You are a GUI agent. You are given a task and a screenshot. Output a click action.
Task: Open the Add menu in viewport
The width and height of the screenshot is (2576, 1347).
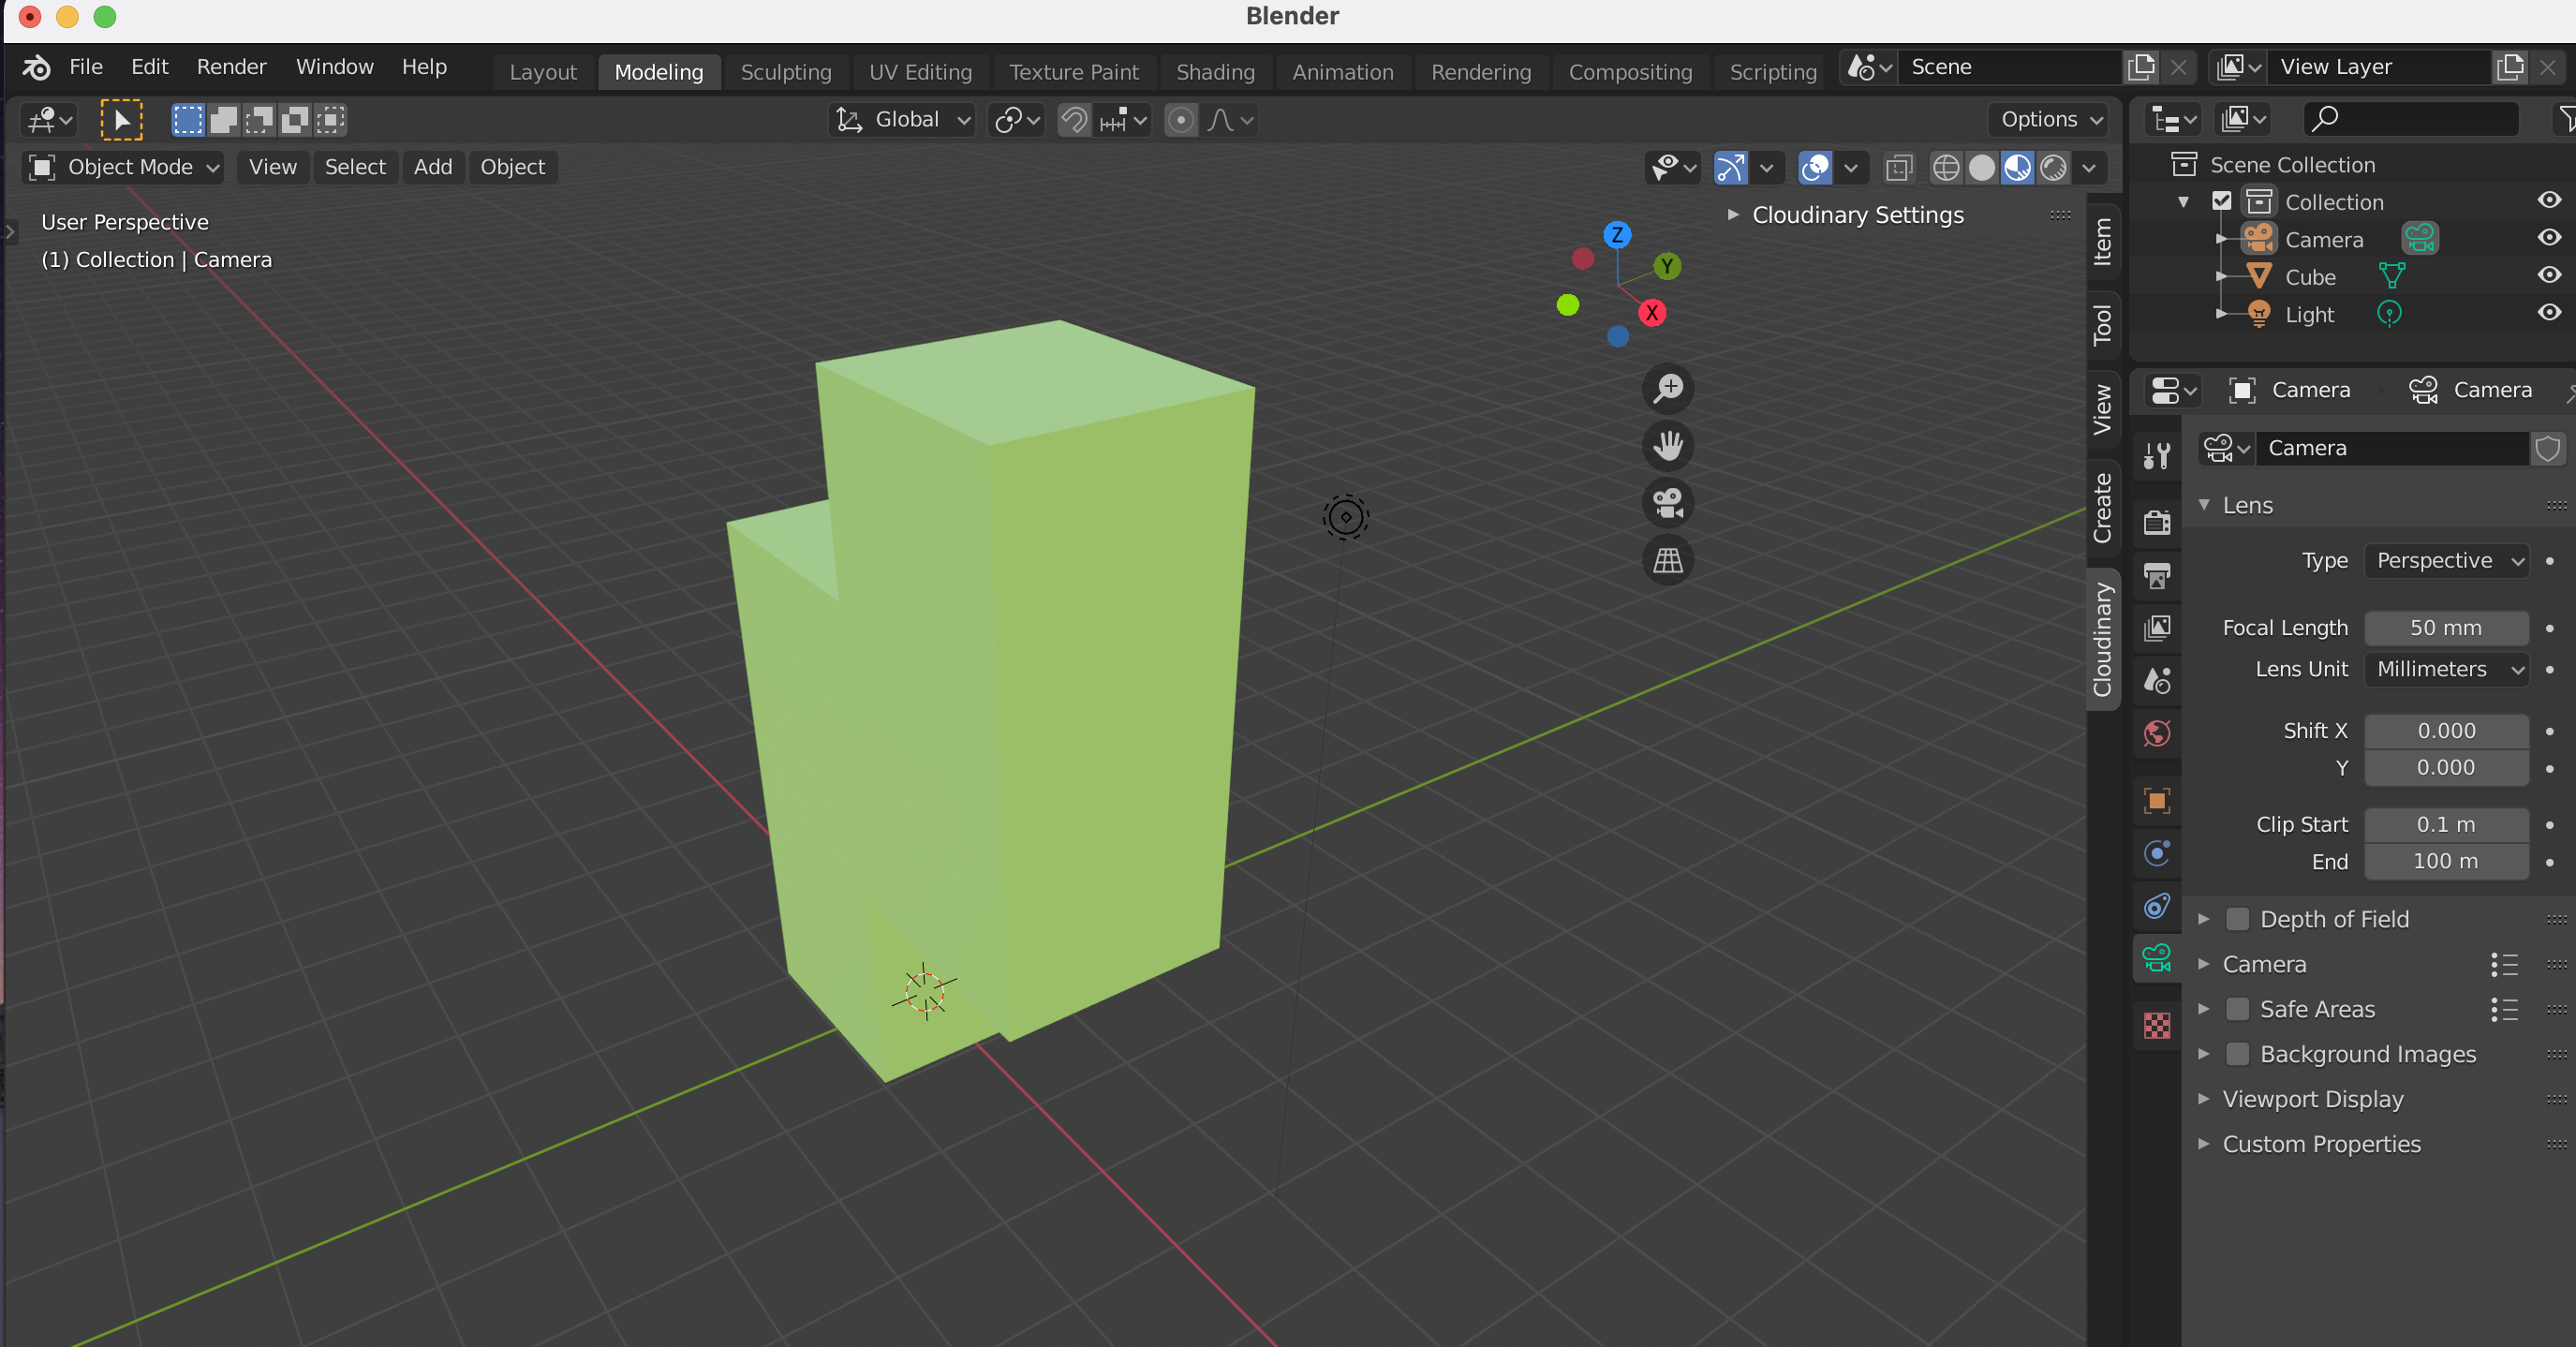432,167
